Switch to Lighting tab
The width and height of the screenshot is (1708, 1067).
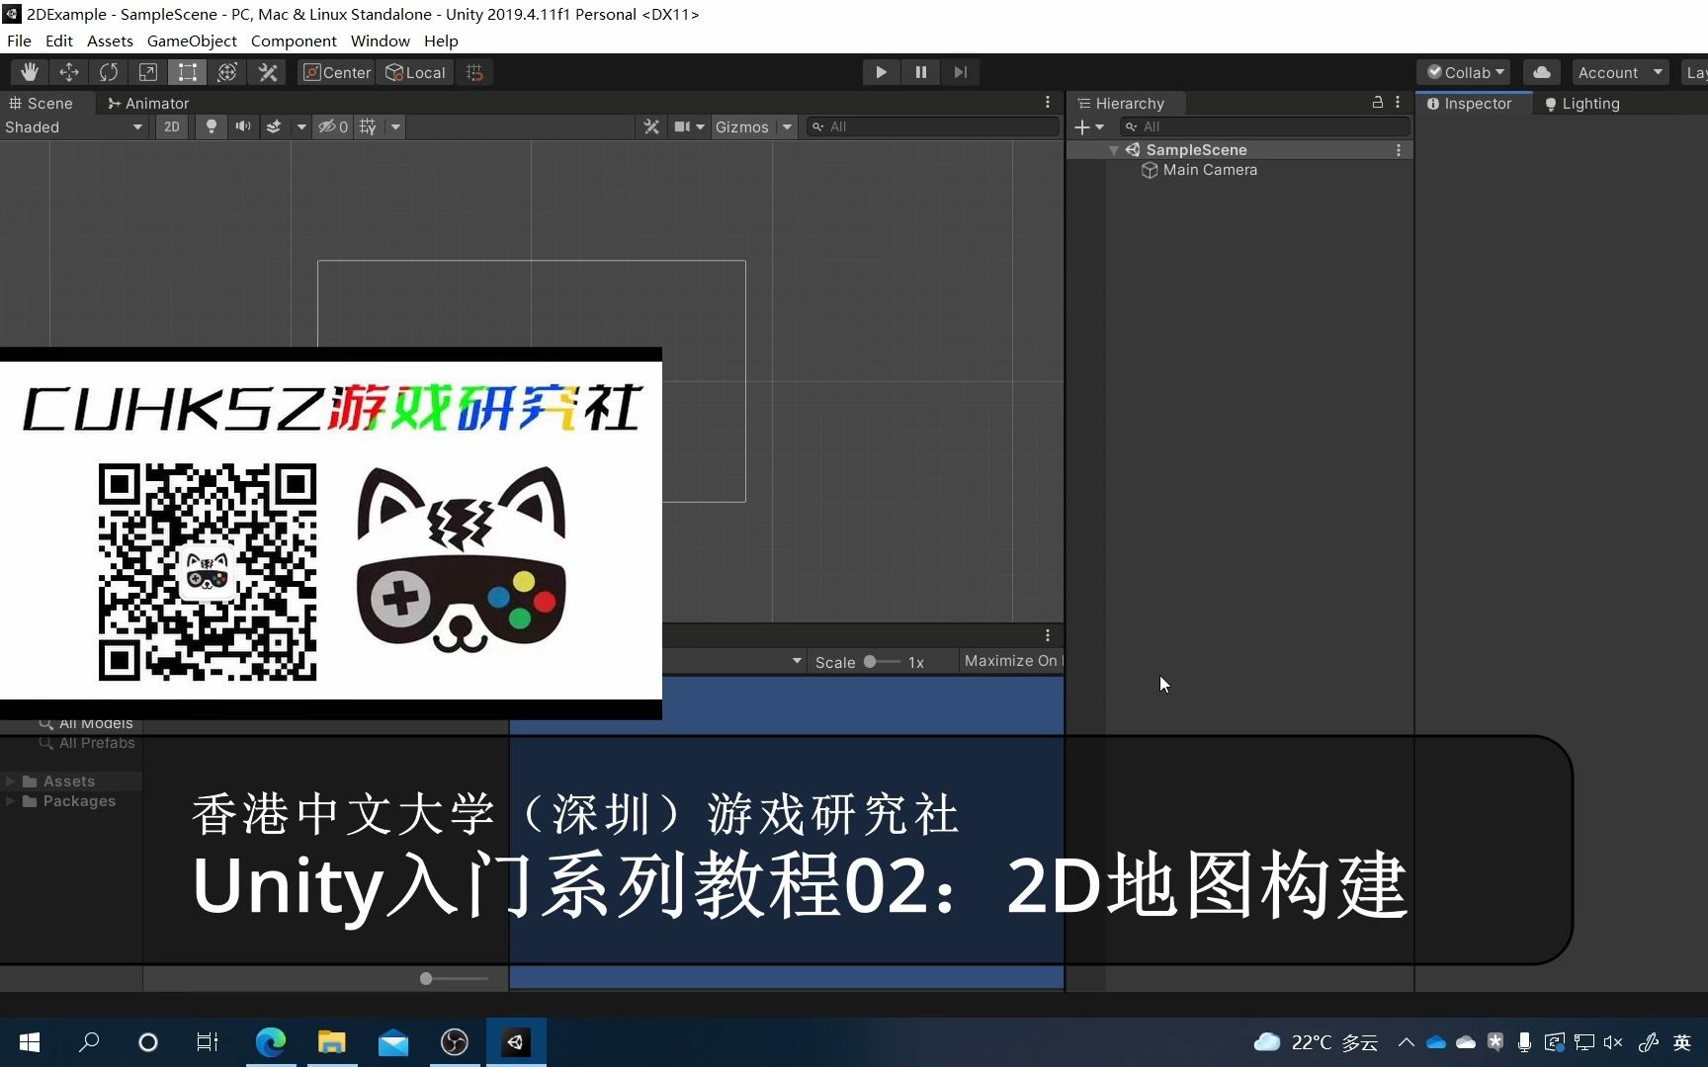pos(1582,103)
